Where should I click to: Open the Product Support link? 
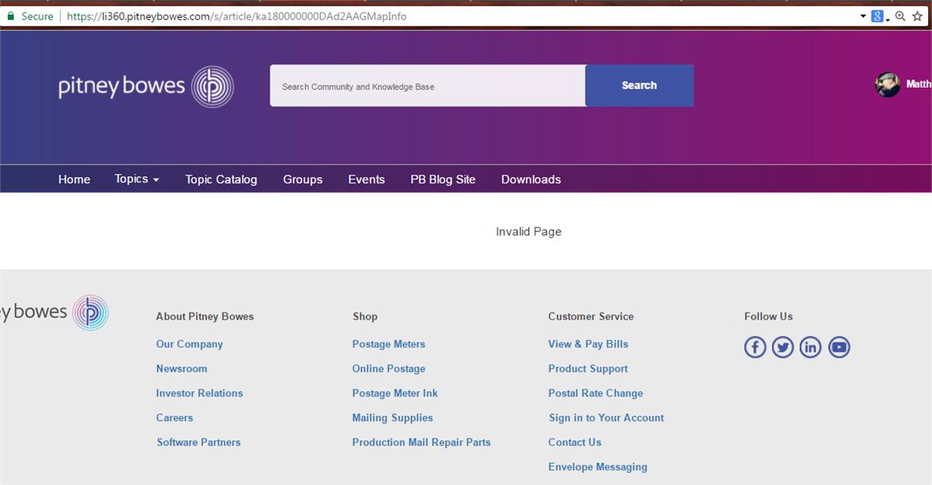tap(588, 369)
